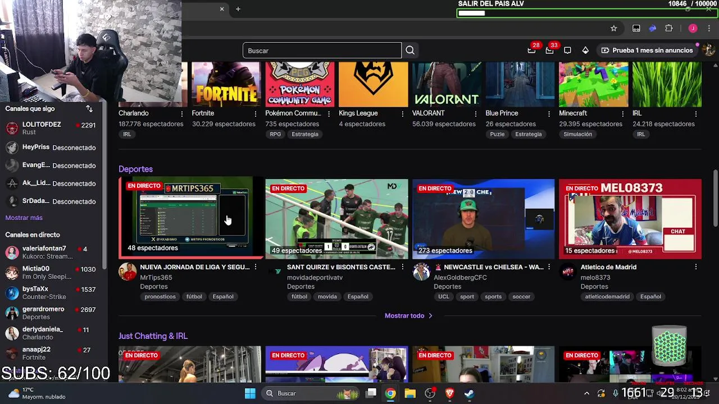Open the valeriafontan7 channel row
The image size is (719, 404).
tap(53, 252)
